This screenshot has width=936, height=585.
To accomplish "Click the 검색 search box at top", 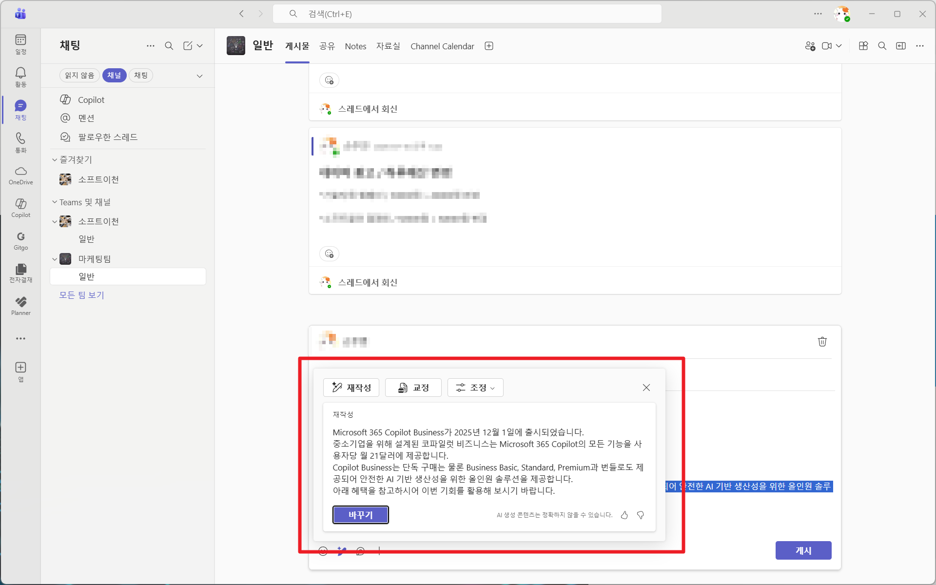I will [x=467, y=14].
